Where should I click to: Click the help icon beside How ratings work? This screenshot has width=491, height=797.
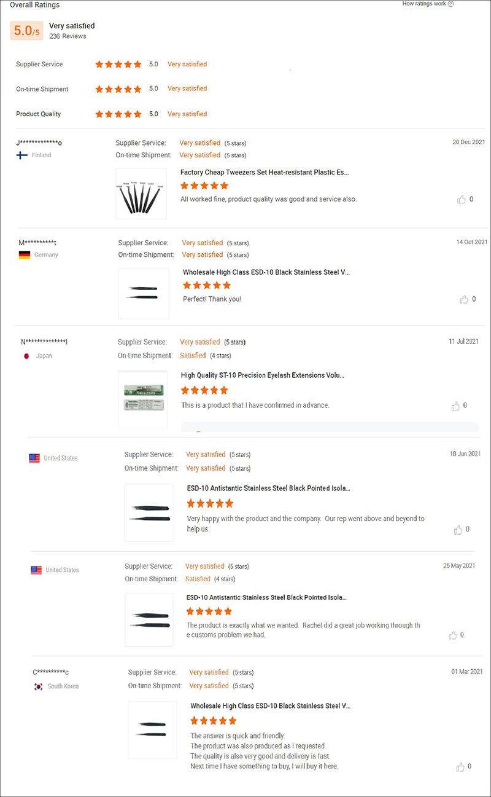[451, 4]
